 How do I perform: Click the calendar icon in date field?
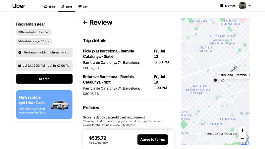[x=20, y=65]
